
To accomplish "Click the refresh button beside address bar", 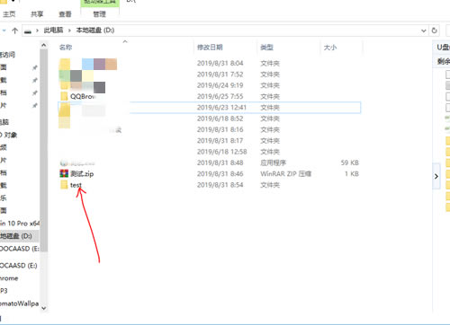I will pos(434,31).
